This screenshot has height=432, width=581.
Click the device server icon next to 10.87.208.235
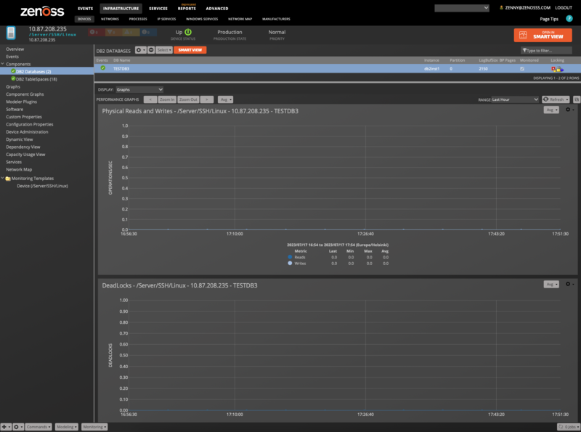point(11,33)
